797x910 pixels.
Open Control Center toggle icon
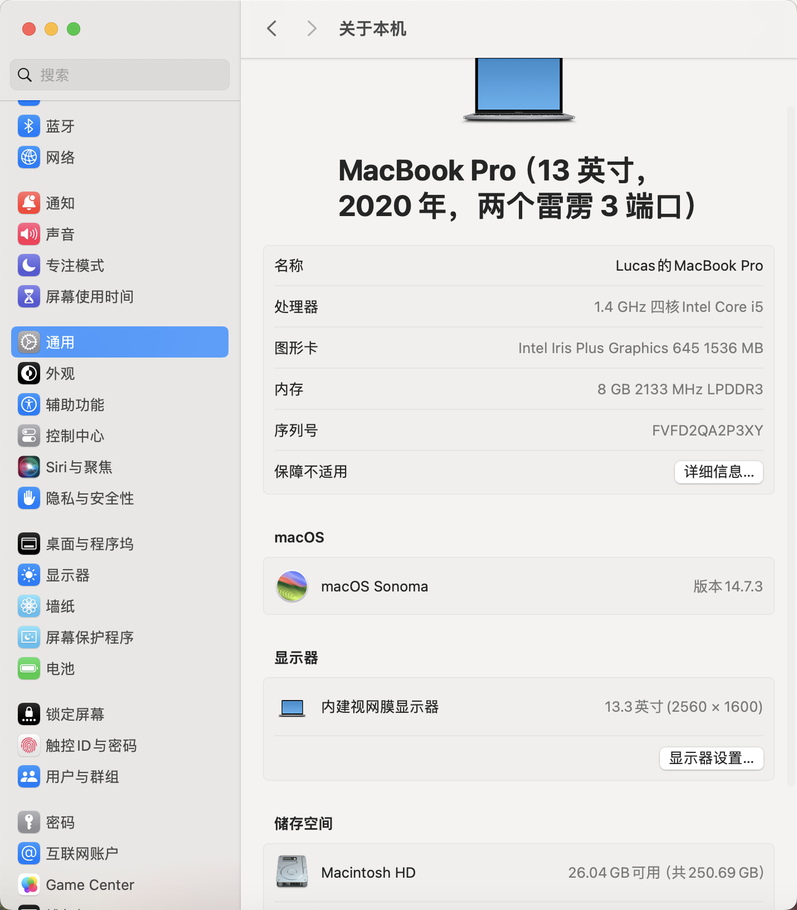pos(29,436)
